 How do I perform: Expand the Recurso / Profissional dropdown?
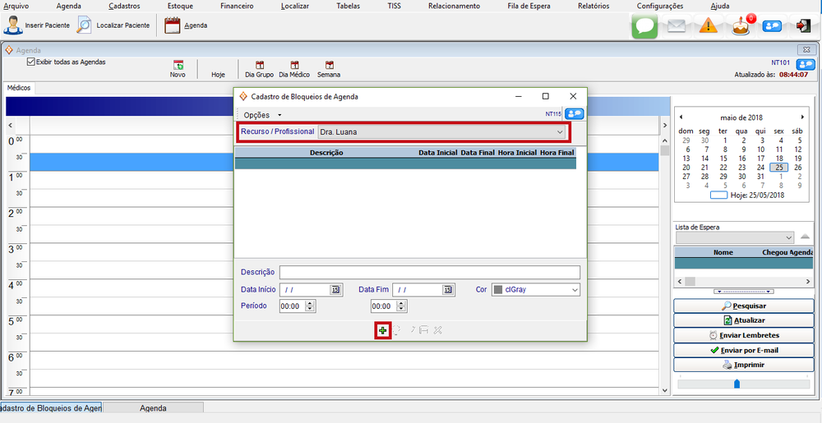[560, 131]
